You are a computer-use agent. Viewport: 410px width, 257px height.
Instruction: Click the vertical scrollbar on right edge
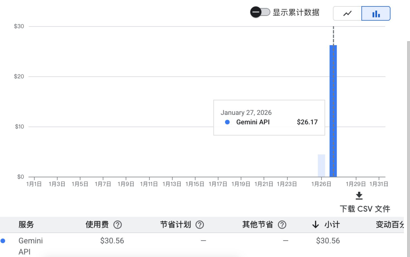(408, 149)
